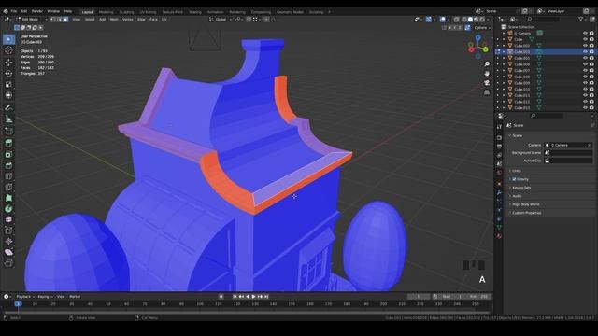598x336 pixels.
Task: Open the timeline Playback menu
Action: (25, 297)
